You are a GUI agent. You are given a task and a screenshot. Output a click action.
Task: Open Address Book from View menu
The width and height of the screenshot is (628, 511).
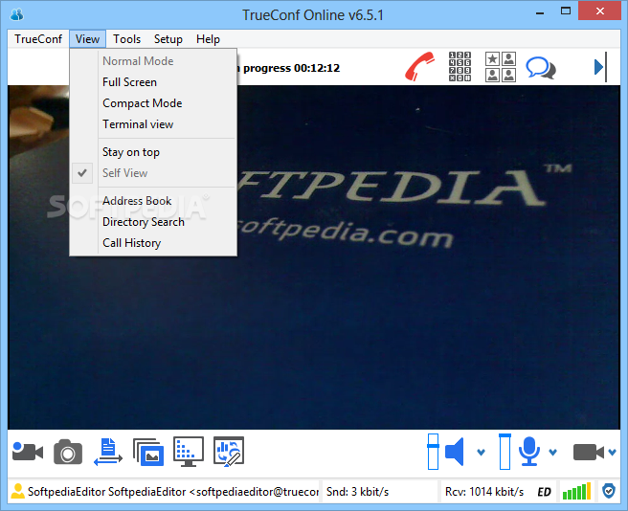[x=153, y=201]
